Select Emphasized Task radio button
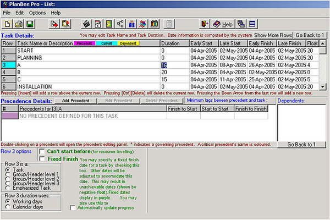This screenshot has width=330, height=220. coord(8,188)
